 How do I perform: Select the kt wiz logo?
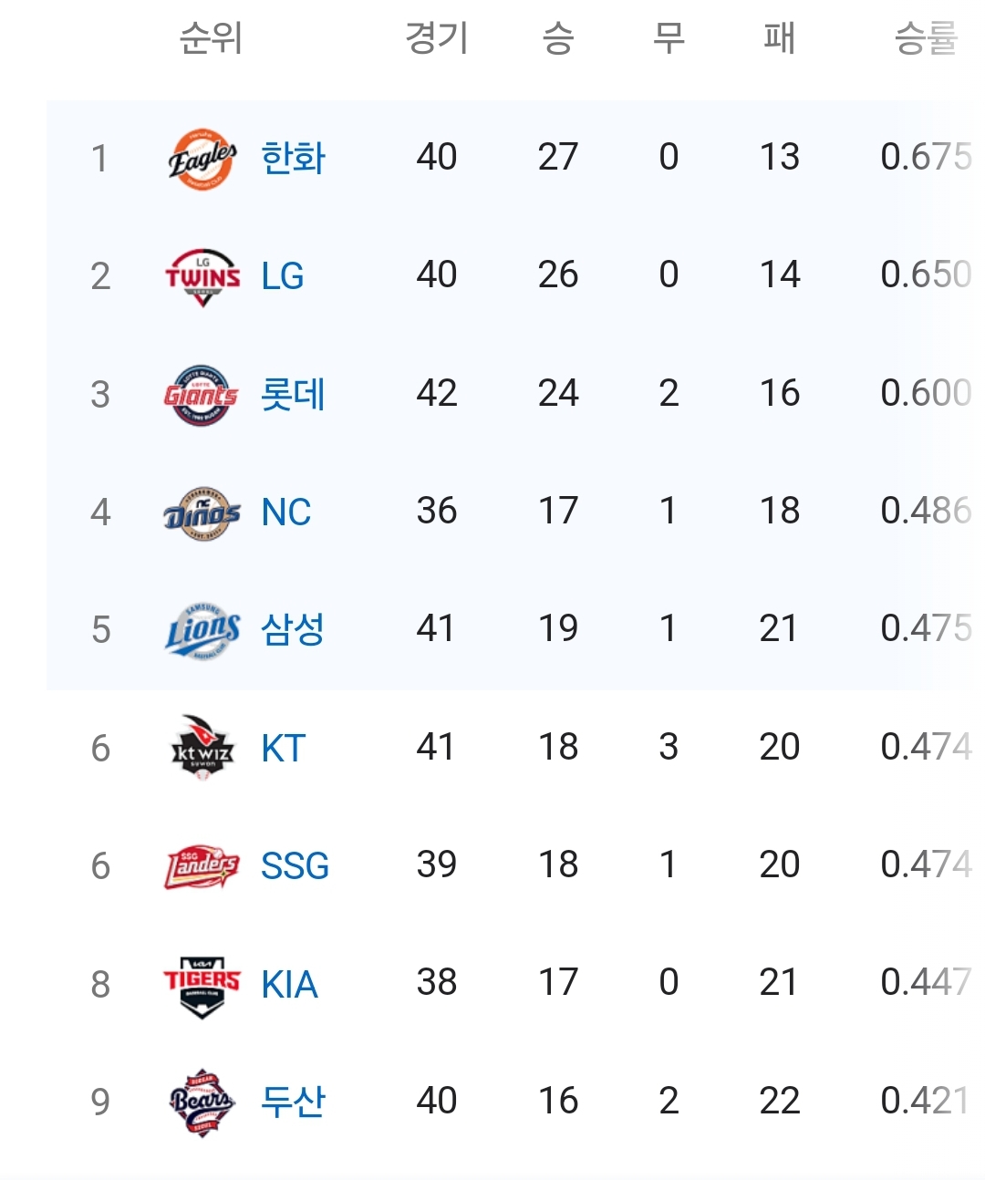[x=202, y=748]
